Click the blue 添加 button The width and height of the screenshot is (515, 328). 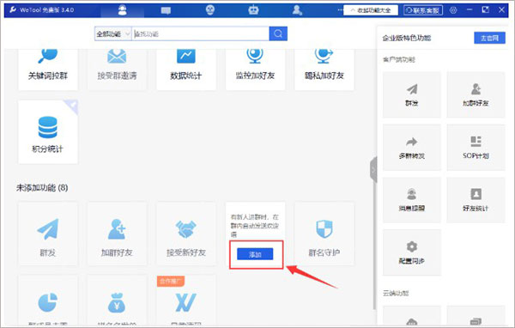(x=255, y=254)
